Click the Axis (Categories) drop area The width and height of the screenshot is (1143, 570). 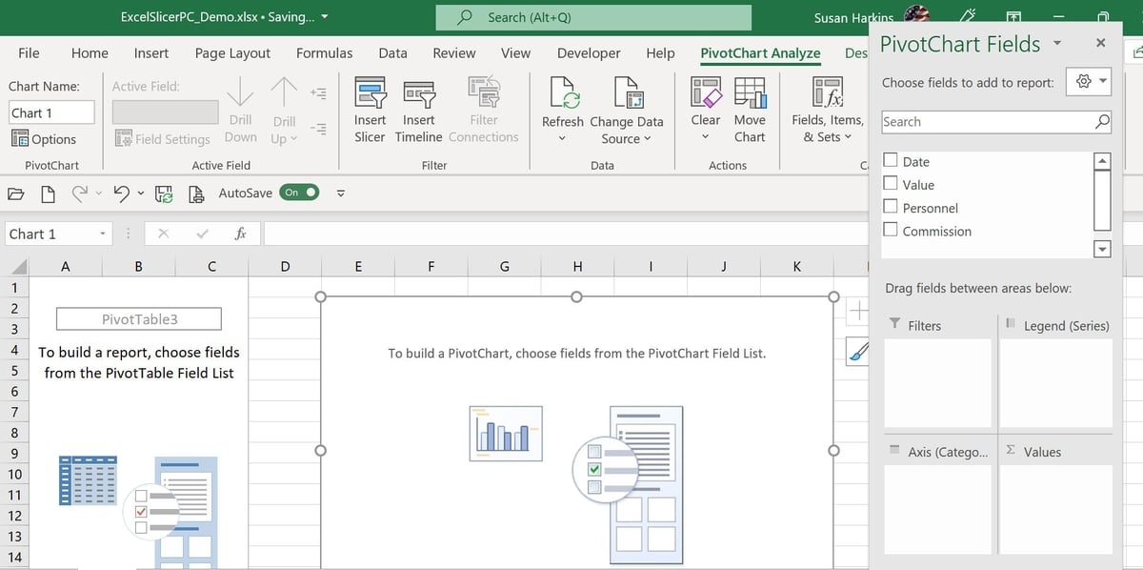point(939,509)
